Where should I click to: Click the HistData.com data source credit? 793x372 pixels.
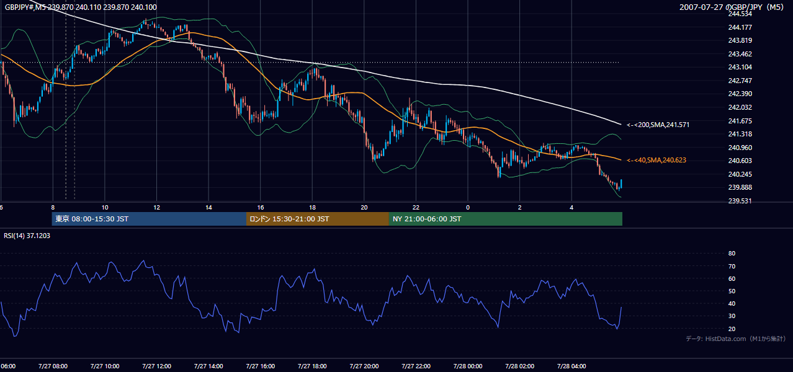736,339
